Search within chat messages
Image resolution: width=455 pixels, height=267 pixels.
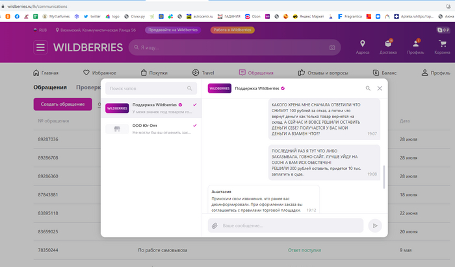tap(368, 88)
